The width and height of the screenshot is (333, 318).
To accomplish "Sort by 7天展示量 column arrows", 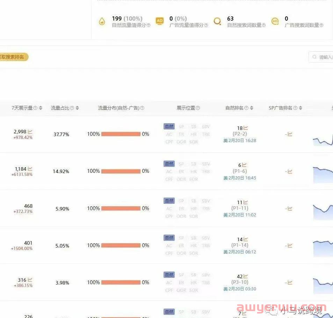I will [x=41, y=108].
